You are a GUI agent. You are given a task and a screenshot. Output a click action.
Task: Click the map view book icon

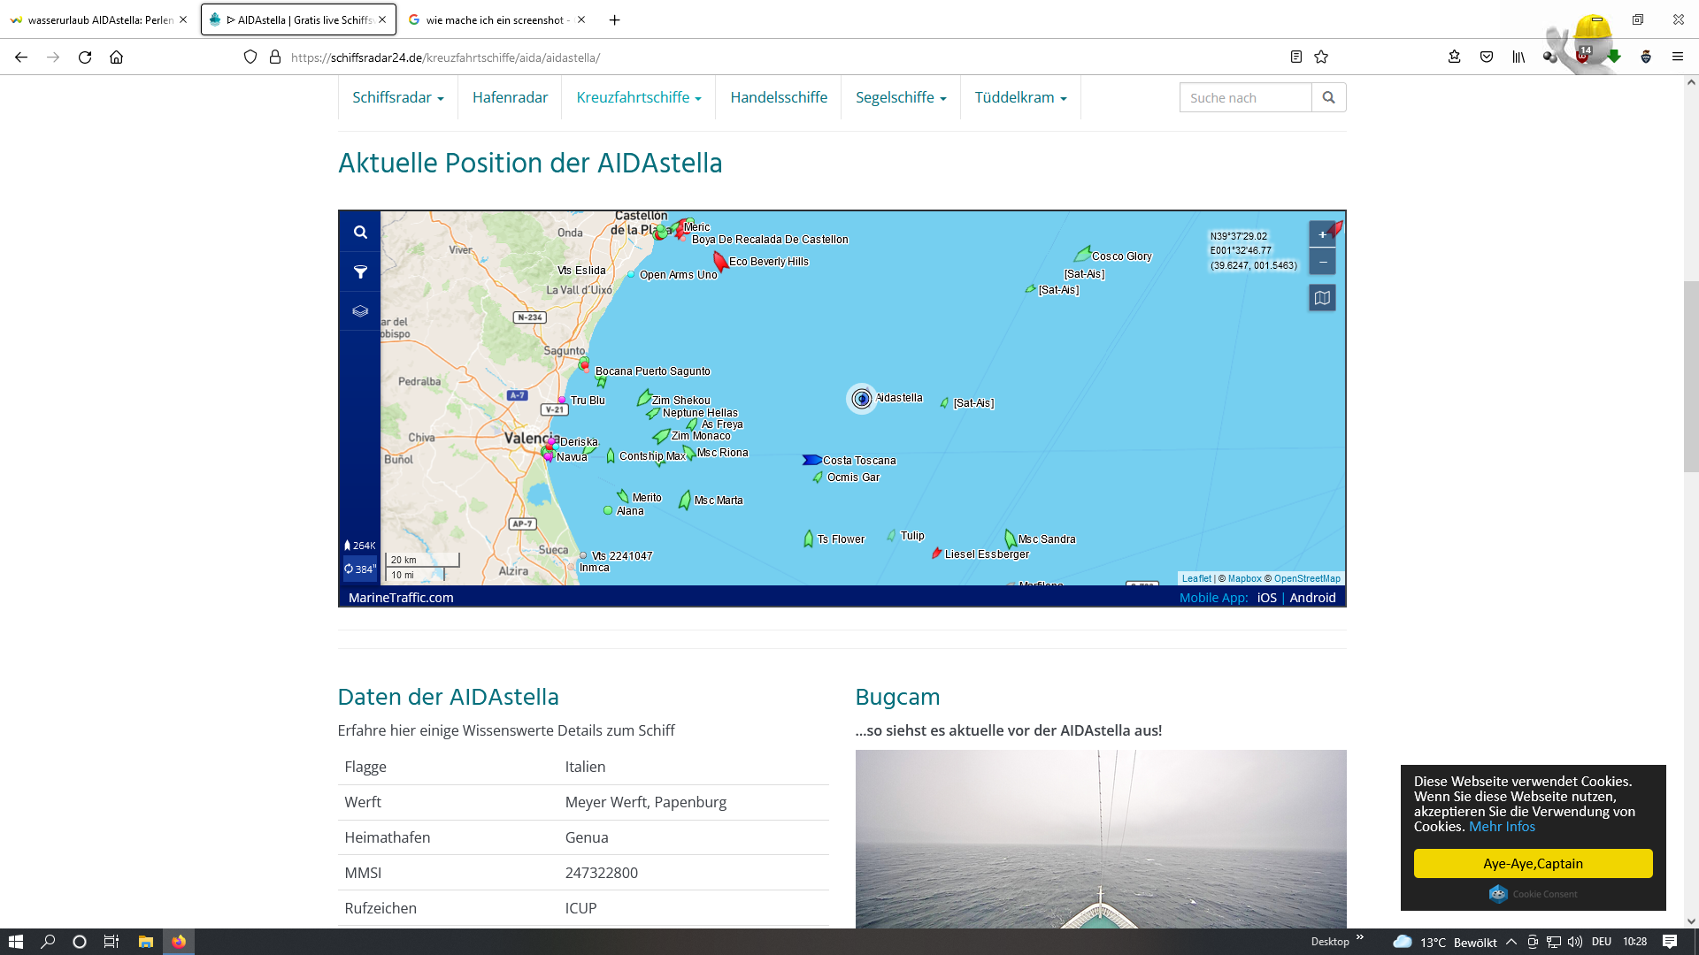click(x=1322, y=298)
